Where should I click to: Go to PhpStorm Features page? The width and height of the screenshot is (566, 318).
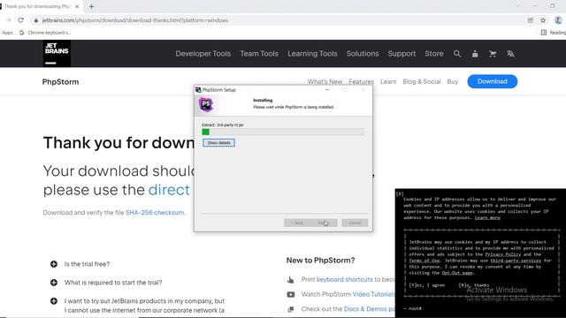[362, 81]
